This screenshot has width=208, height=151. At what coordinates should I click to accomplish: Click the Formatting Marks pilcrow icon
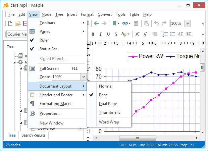[32, 104]
